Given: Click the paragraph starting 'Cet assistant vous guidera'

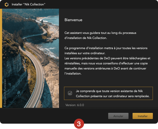Looking at the screenshot, I should pos(100,35).
